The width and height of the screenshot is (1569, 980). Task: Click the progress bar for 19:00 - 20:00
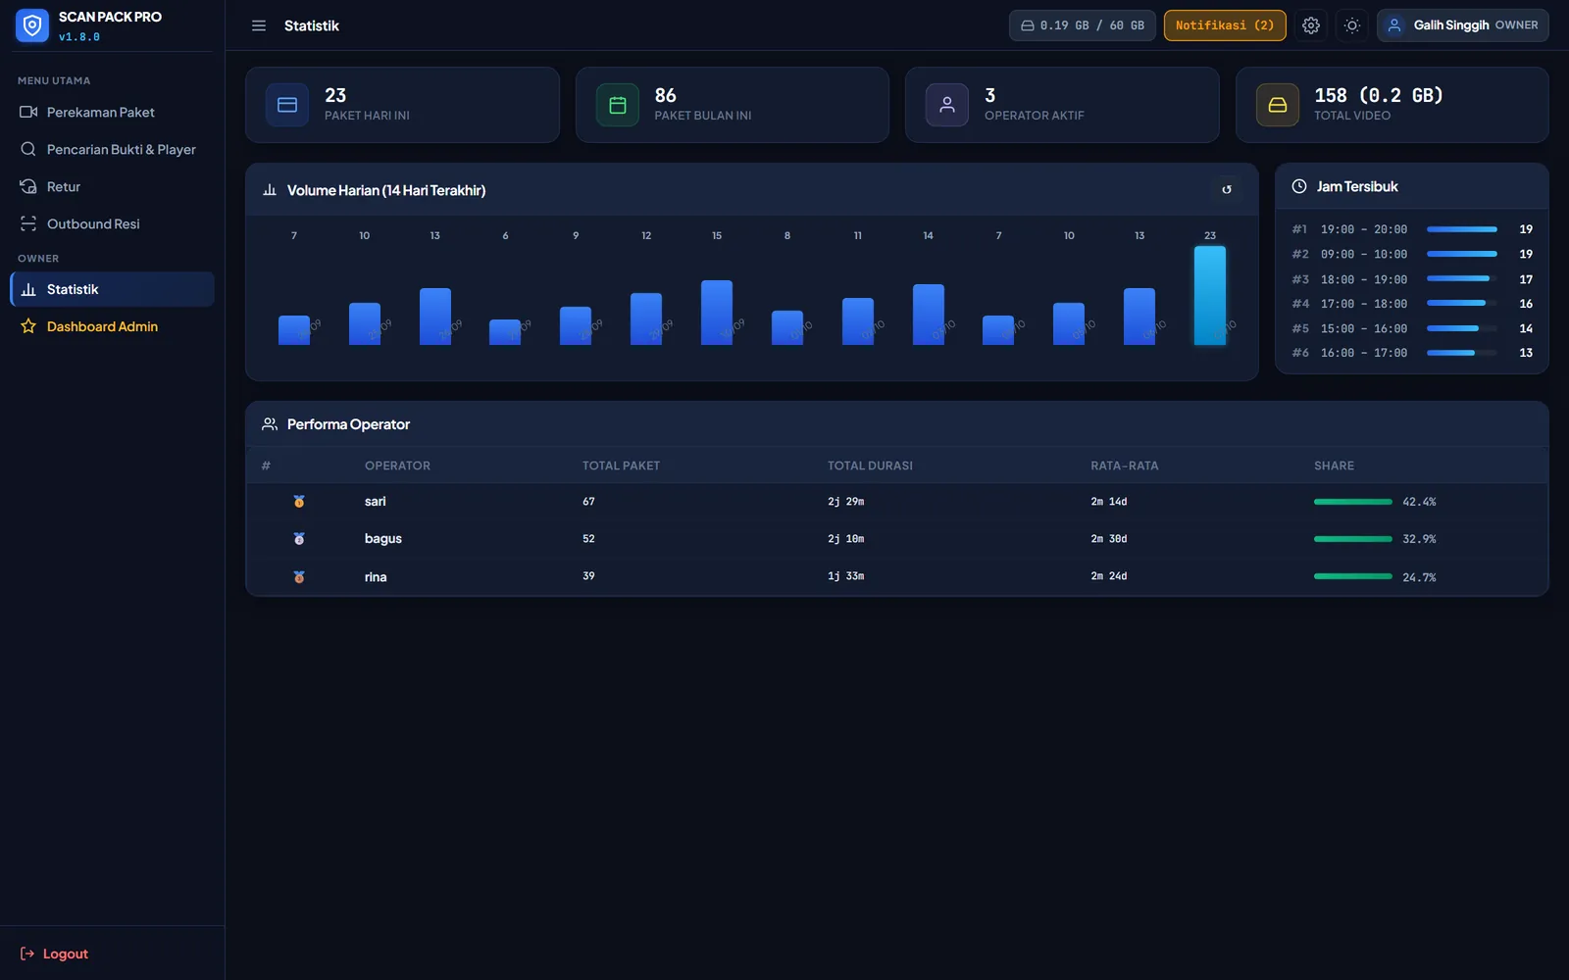coord(1462,229)
